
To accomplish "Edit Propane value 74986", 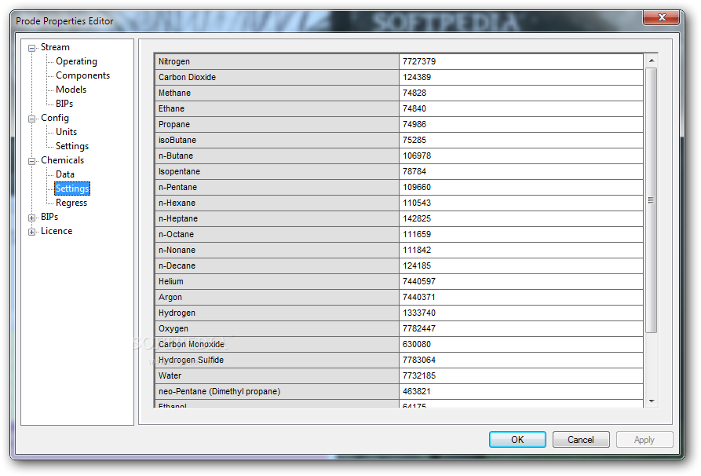I will 520,124.
